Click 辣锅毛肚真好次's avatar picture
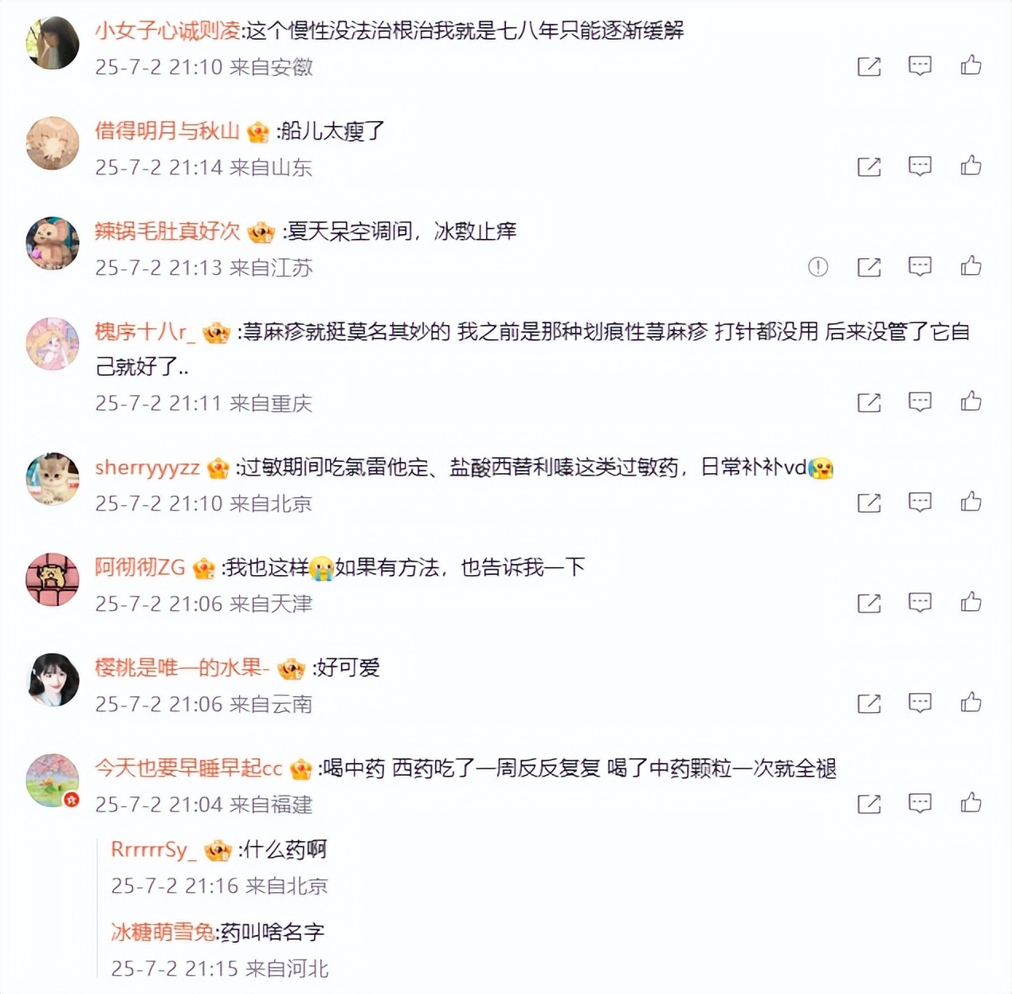This screenshot has width=1012, height=994. (x=53, y=244)
